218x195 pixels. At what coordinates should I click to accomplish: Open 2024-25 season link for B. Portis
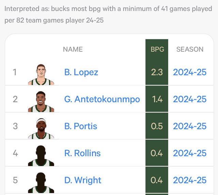190,126
